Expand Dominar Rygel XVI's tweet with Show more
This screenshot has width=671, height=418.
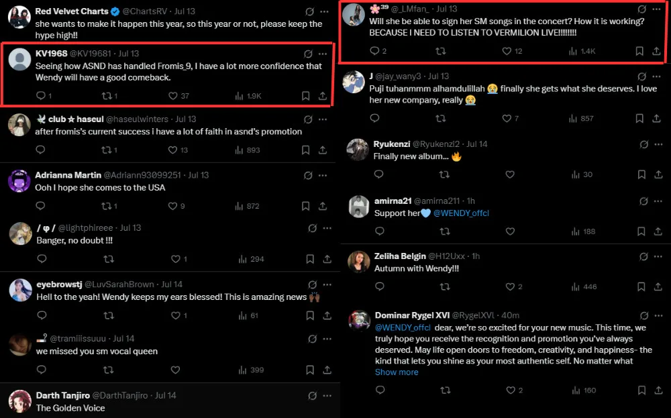point(396,372)
